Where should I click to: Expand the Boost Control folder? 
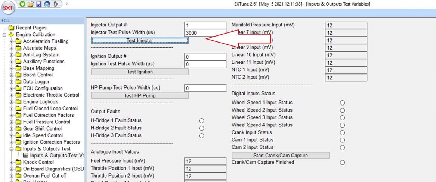(12, 75)
